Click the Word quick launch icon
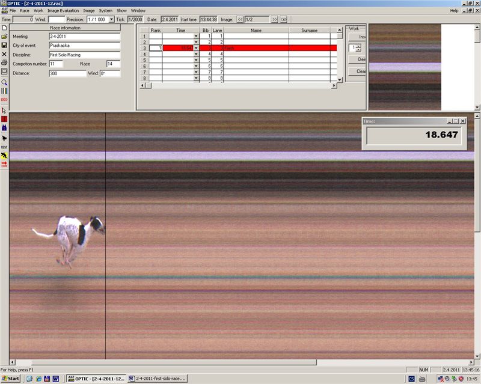The width and height of the screenshot is (481, 384). pyautogui.click(x=56, y=379)
